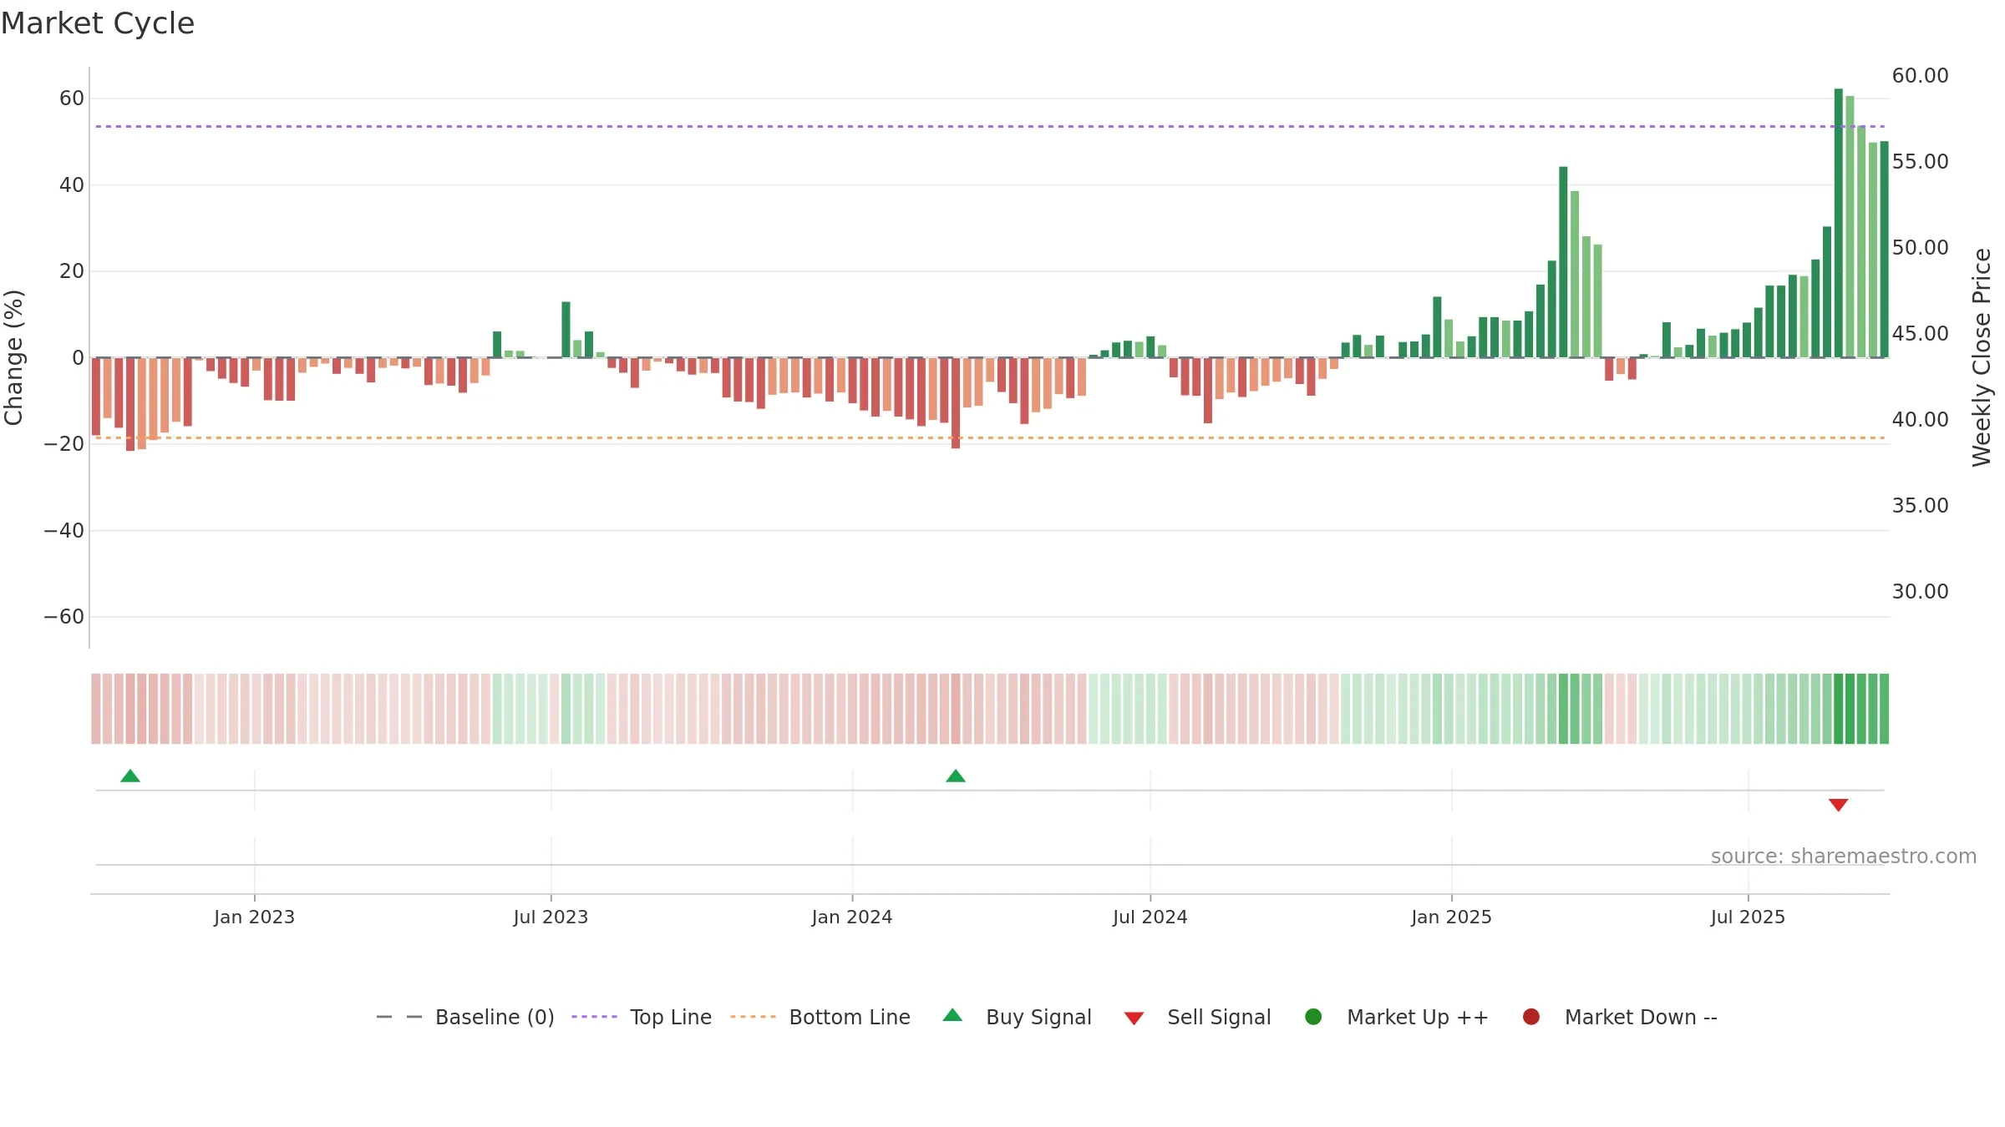Click the 40 tick on Change axis
This screenshot has width=2005, height=1127.
[72, 185]
